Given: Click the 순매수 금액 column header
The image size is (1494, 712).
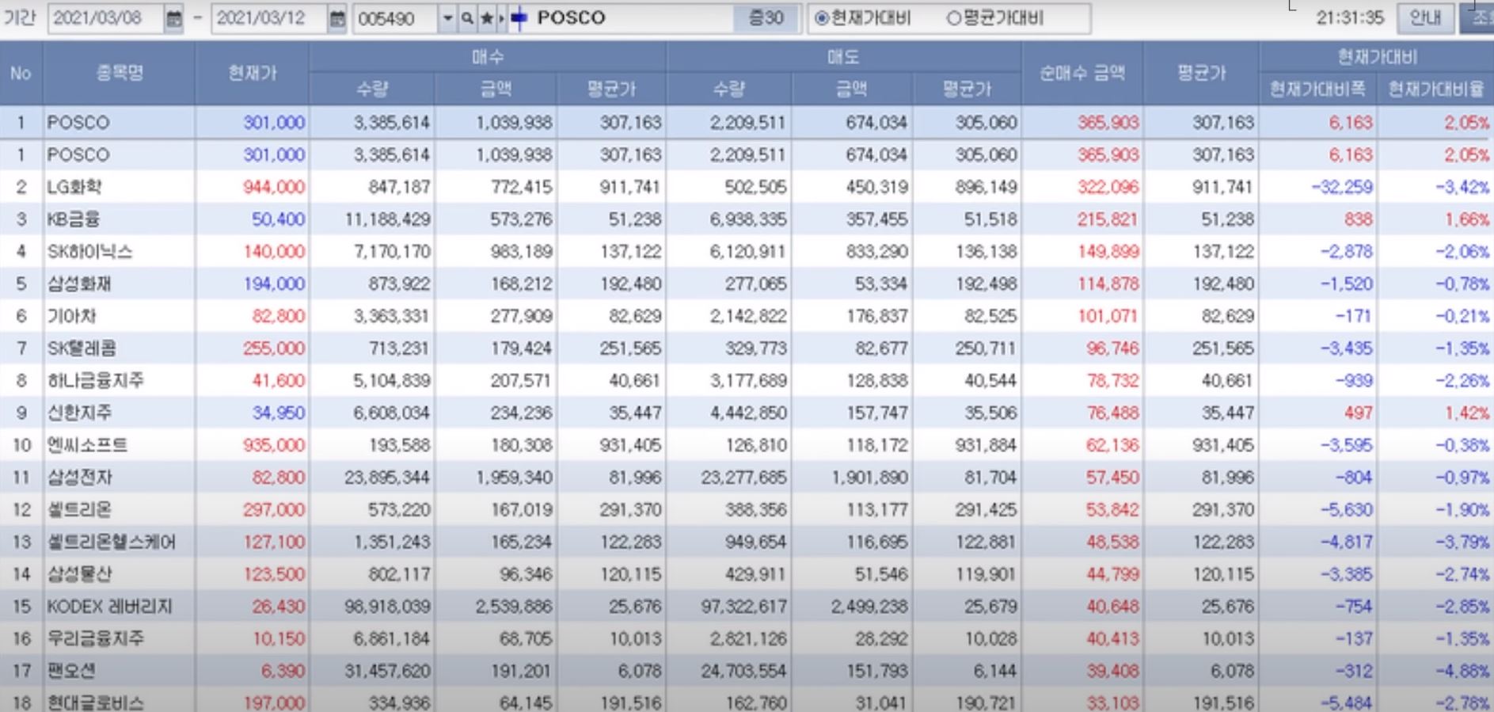Looking at the screenshot, I should tap(1082, 73).
